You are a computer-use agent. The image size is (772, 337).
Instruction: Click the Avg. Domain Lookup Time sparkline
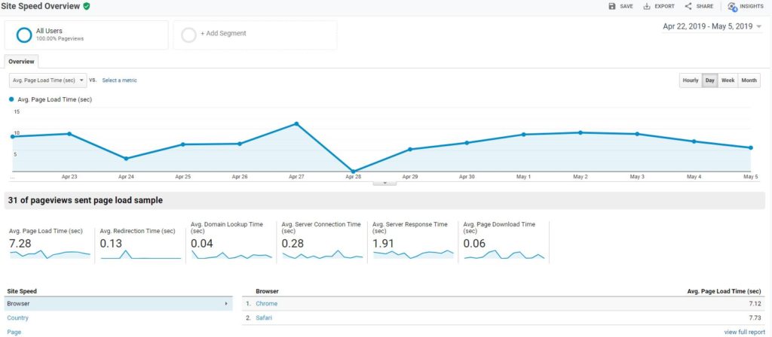(231, 255)
